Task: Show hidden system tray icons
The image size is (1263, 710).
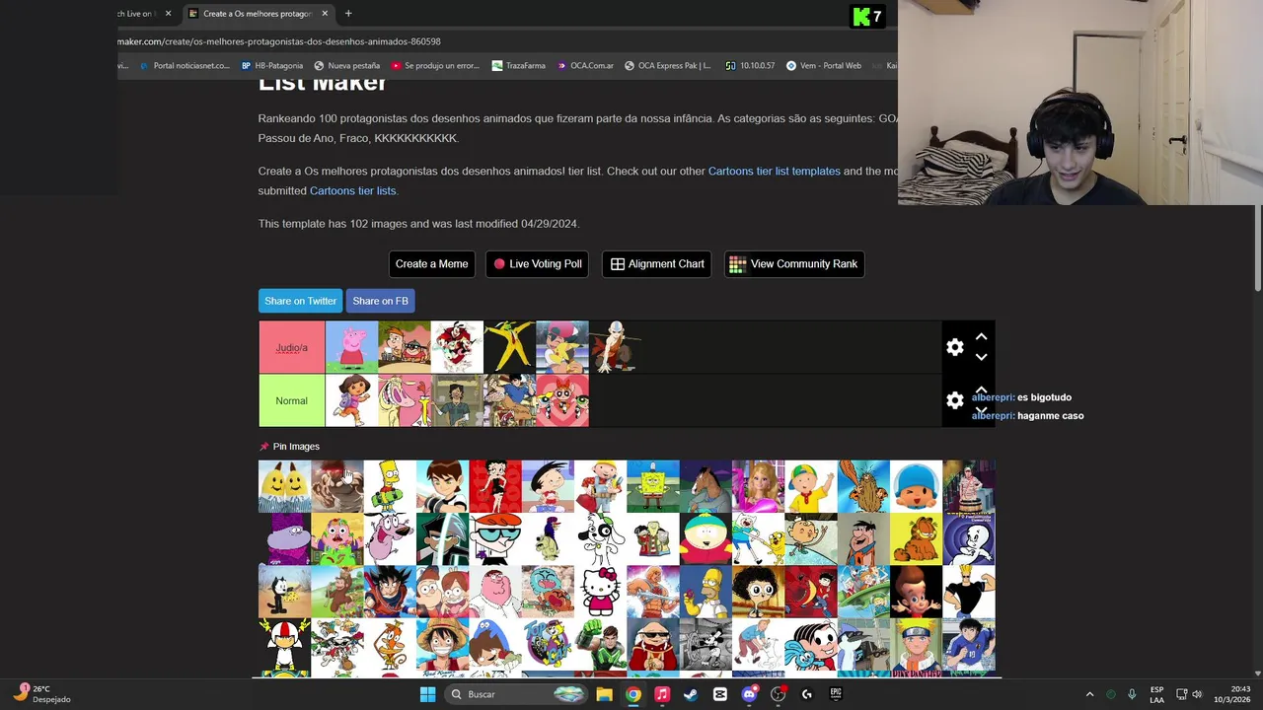Action: (x=1089, y=694)
